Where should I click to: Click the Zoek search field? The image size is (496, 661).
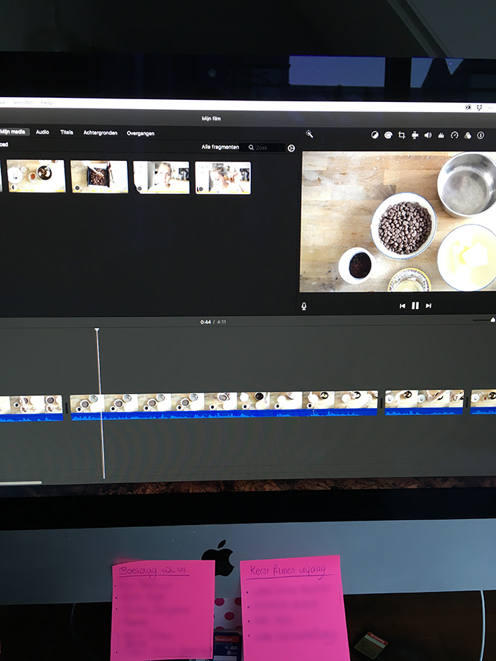click(x=266, y=147)
